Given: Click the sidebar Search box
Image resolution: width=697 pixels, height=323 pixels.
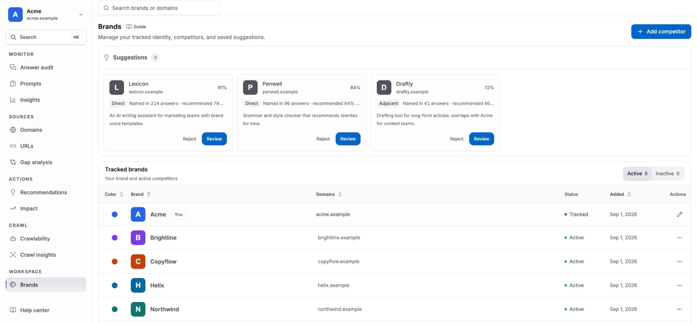Looking at the screenshot, I should tap(46, 37).
